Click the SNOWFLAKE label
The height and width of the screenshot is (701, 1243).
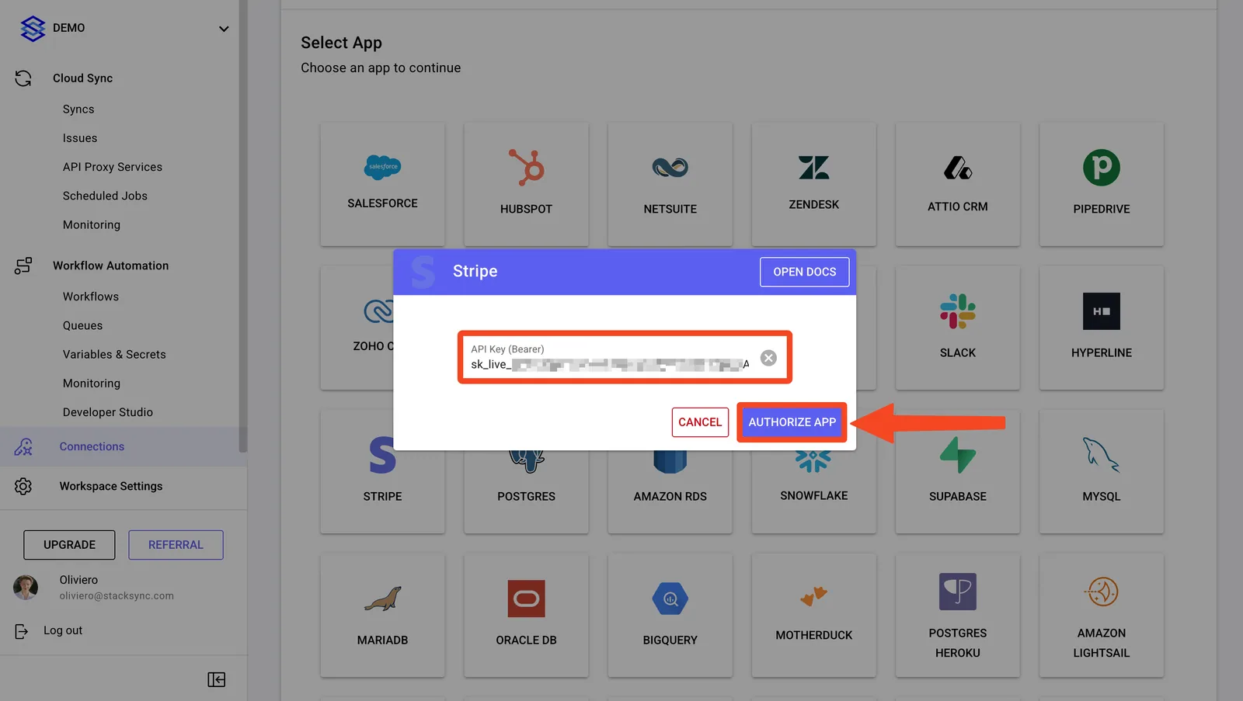pos(813,495)
